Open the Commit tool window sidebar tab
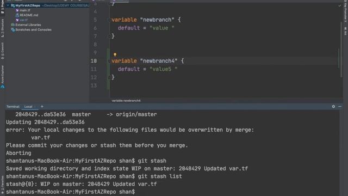 coord(2,51)
